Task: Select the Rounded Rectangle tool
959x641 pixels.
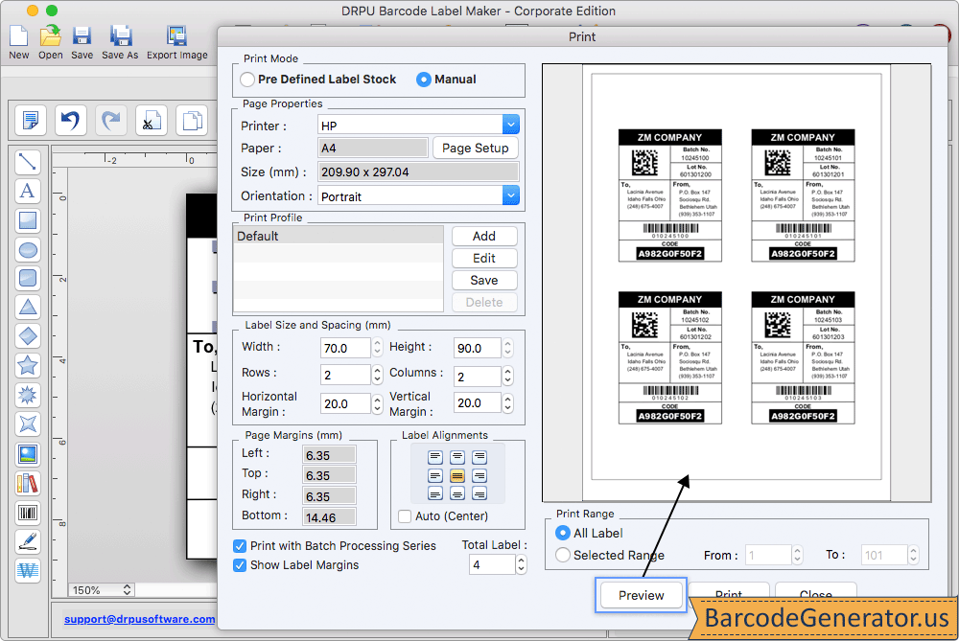Action: click(x=28, y=278)
